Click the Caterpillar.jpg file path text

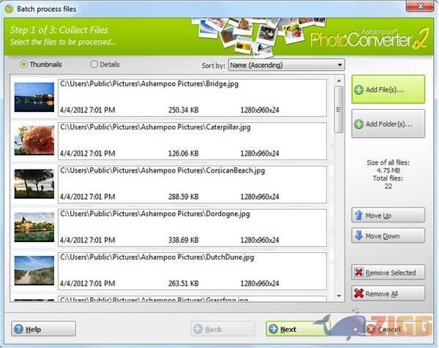tap(155, 127)
